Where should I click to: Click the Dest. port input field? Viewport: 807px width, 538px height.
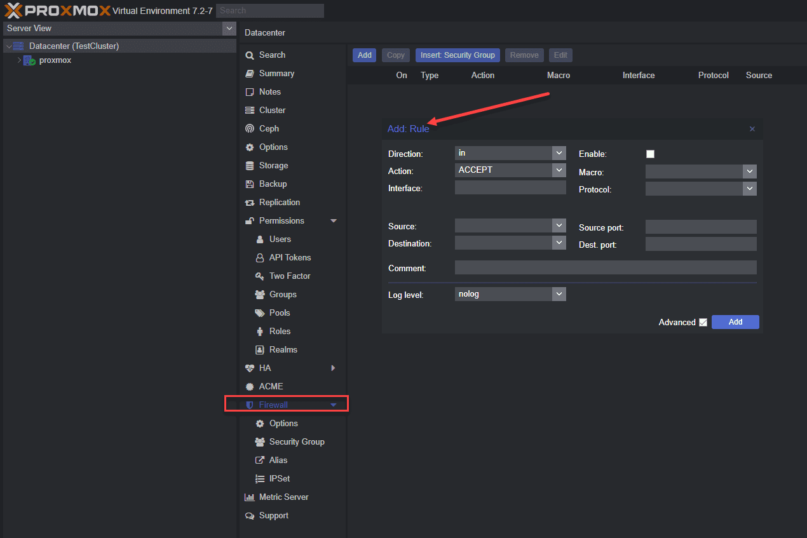click(701, 244)
